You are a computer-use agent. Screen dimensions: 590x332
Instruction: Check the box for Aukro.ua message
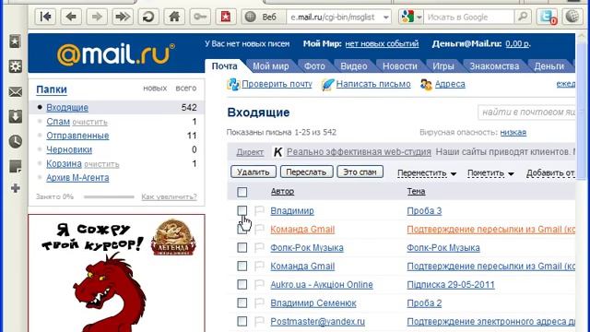pyautogui.click(x=242, y=284)
